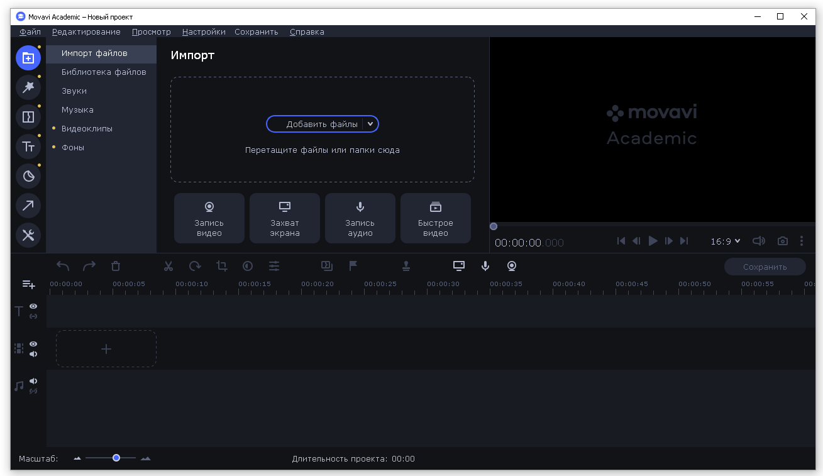Click the webcam icon in the timeline toolbar
The image size is (823, 476).
pos(512,266)
